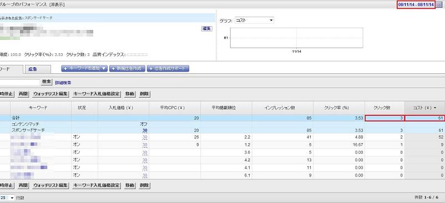Click into the keyword search field
Viewport: 445px width, 203px height.
pyautogui.click(x=19, y=83)
